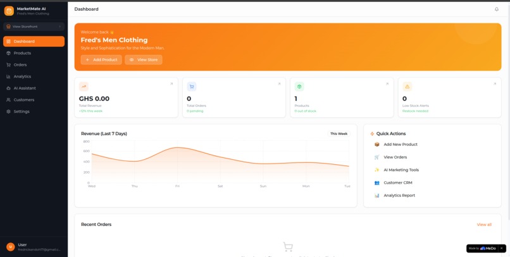Image resolution: width=510 pixels, height=257 pixels.
Task: Open Low Stock Alerts card arrow link
Action: [x=495, y=84]
